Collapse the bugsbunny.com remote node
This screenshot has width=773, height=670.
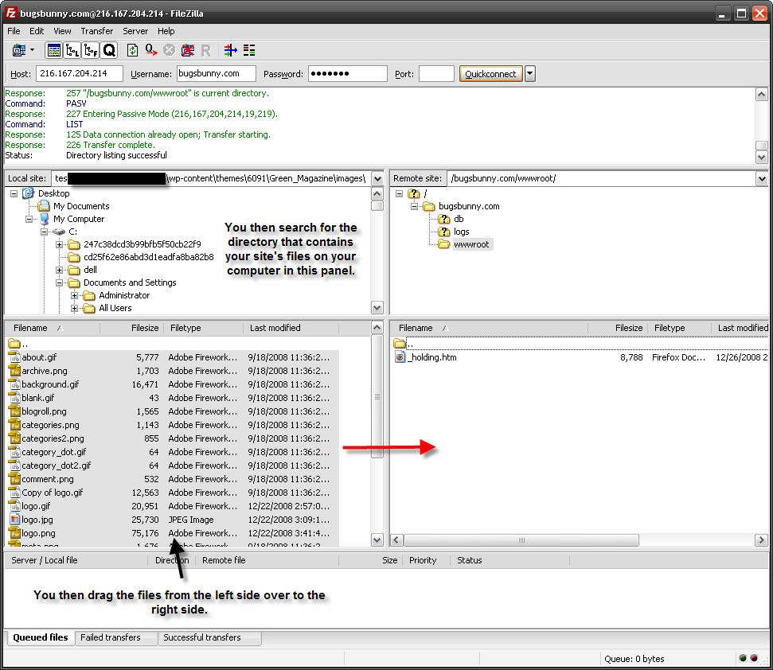coord(415,206)
